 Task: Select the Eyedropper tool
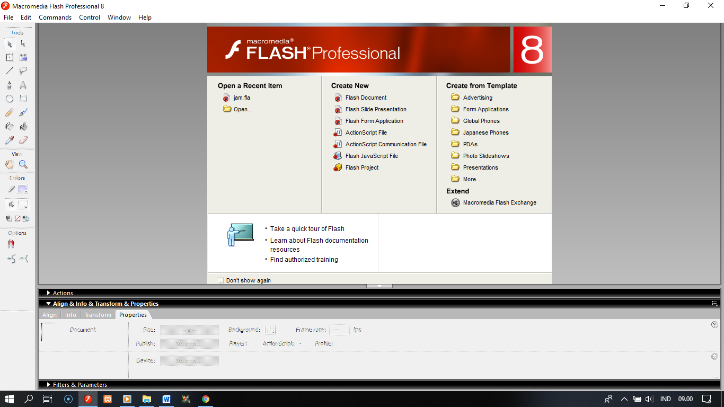[10, 140]
